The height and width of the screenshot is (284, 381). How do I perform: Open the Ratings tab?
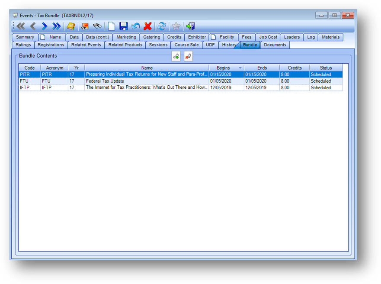click(23, 45)
